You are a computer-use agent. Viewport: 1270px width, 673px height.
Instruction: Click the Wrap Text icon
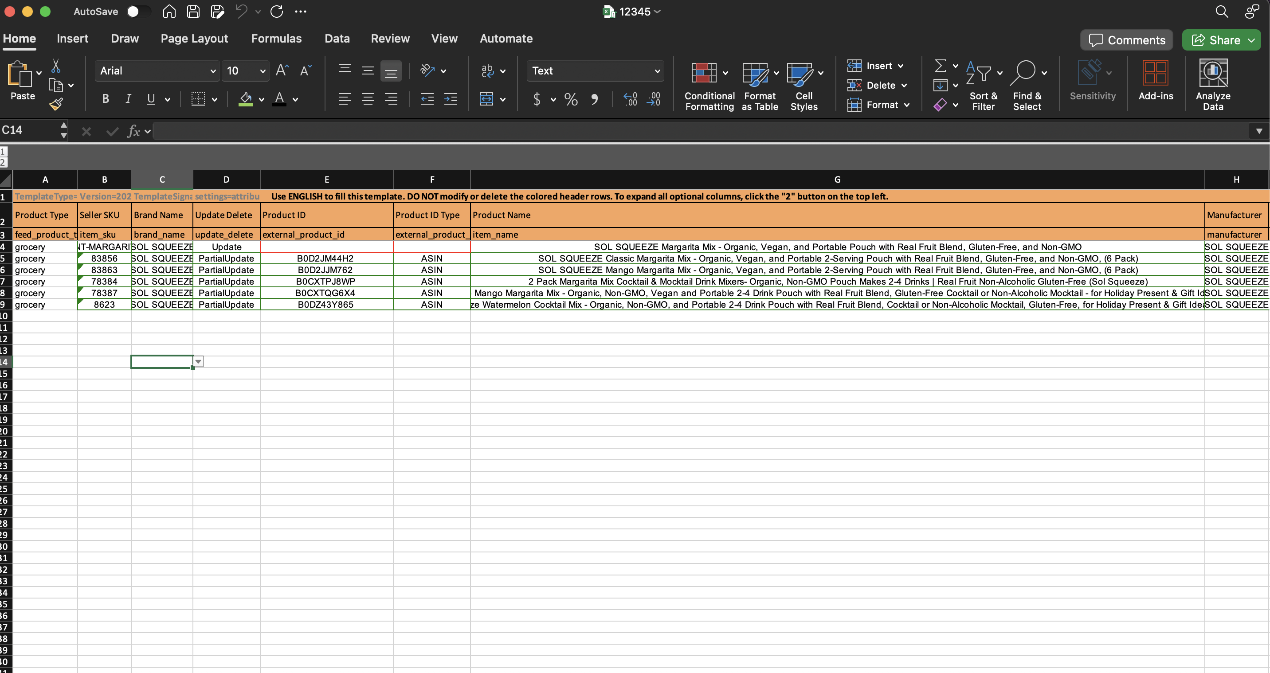pos(487,70)
